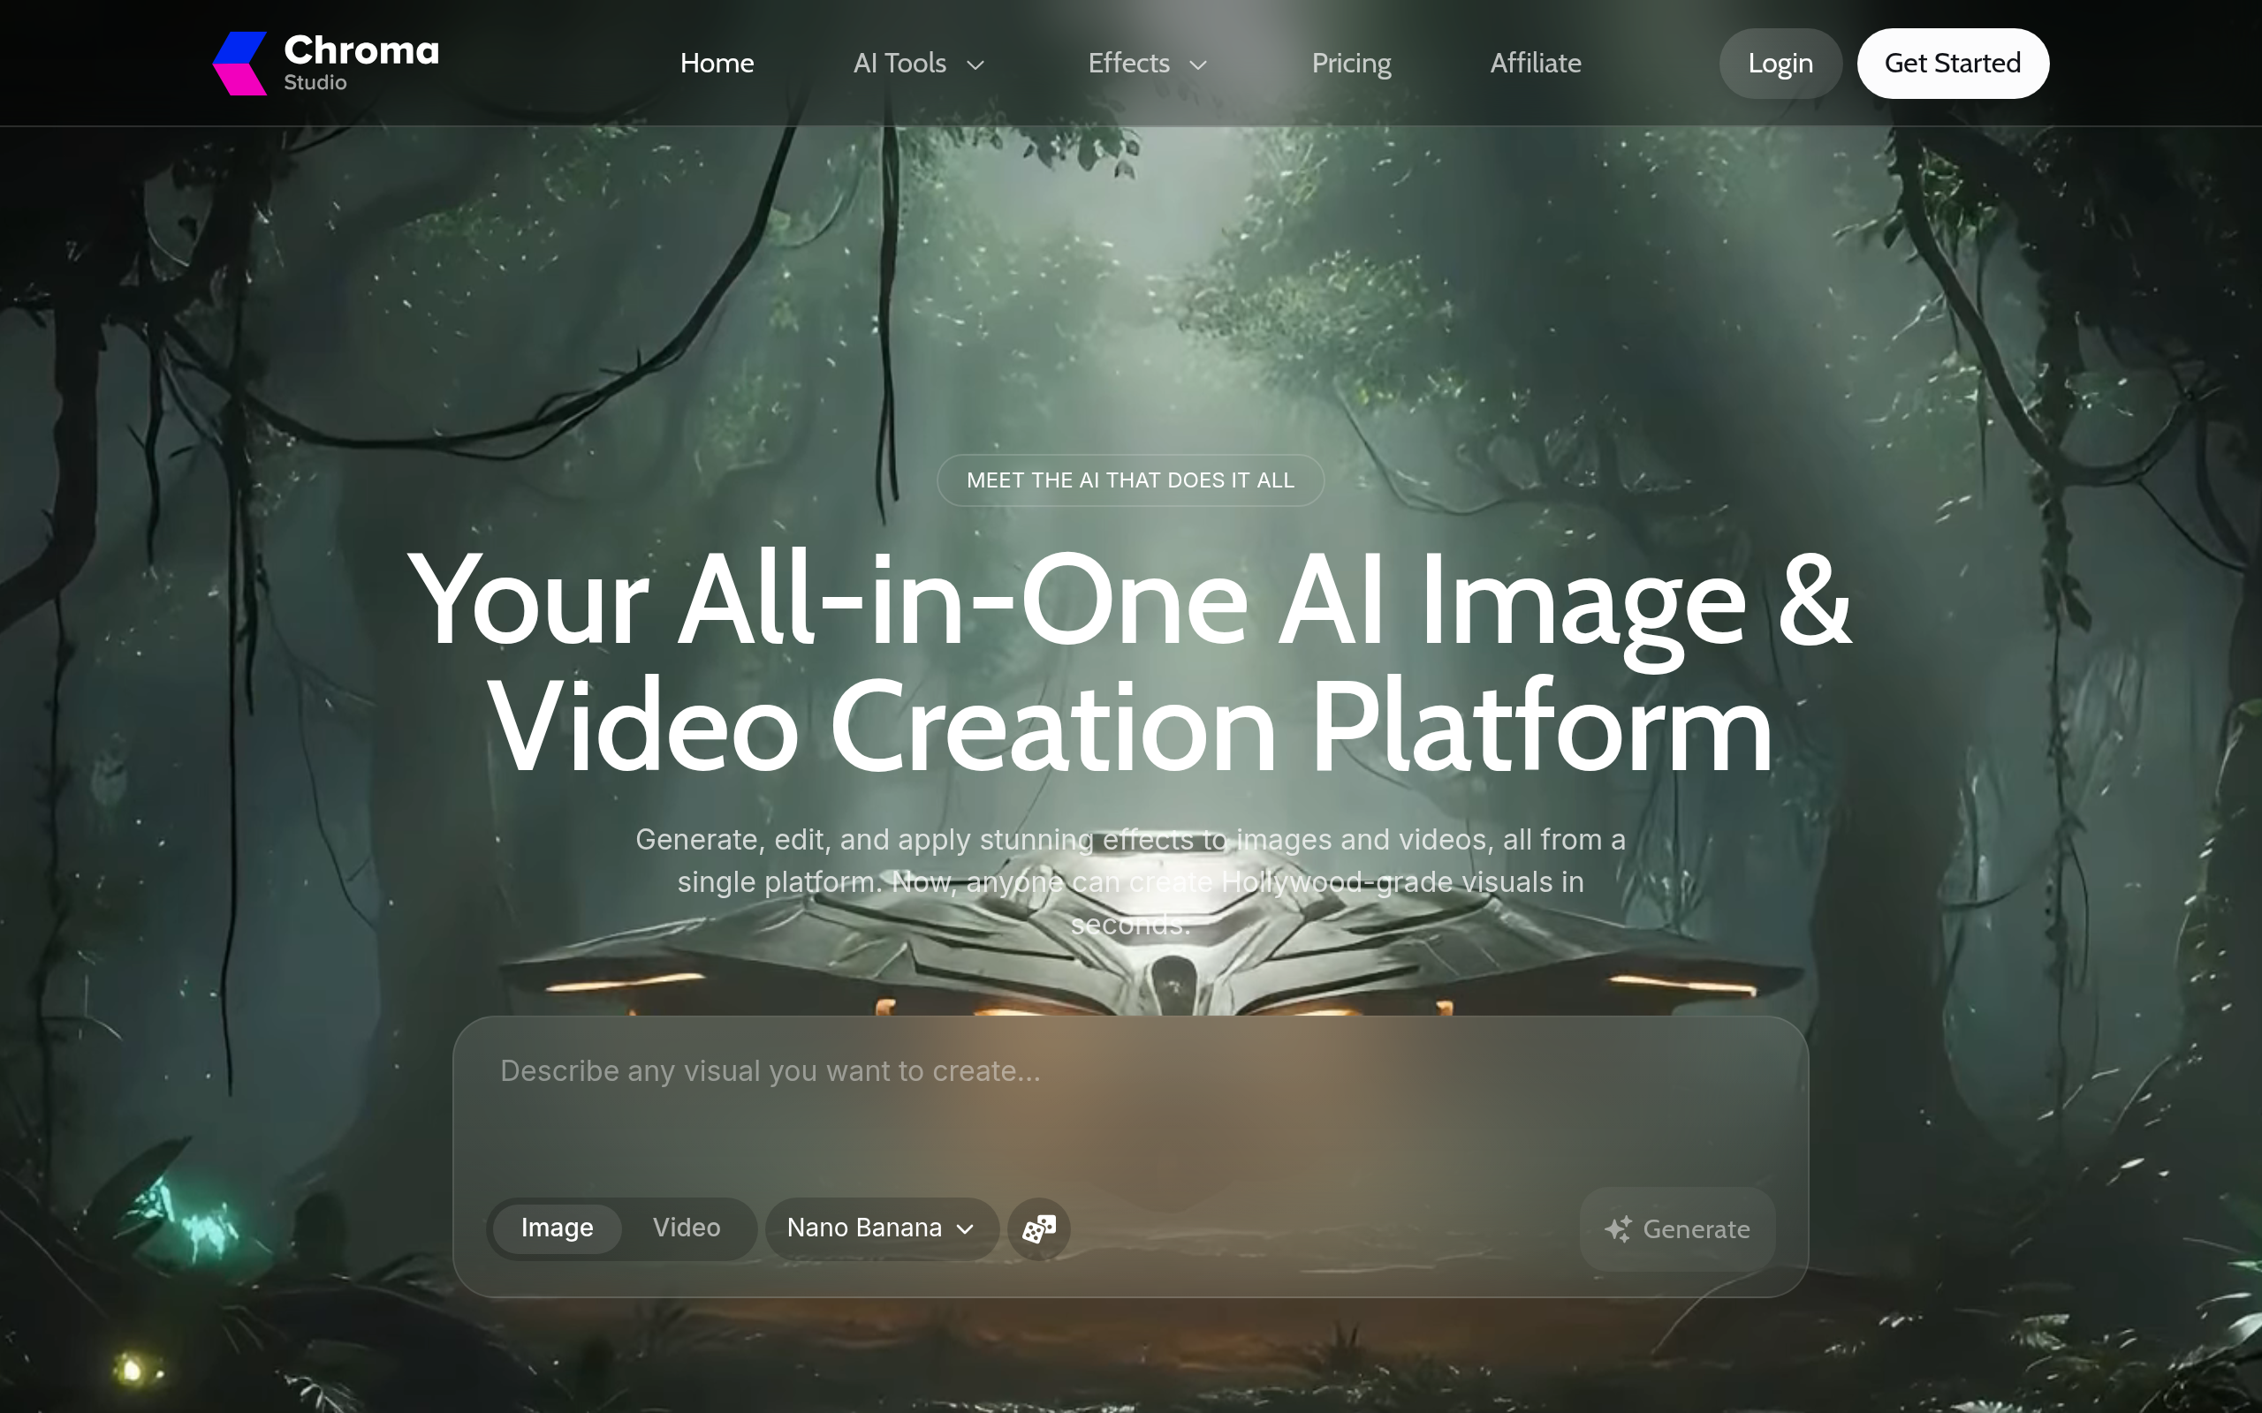
Task: Switch to Video mode toggle
Action: click(686, 1228)
